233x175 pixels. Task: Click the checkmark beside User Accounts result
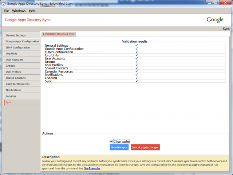point(137,58)
